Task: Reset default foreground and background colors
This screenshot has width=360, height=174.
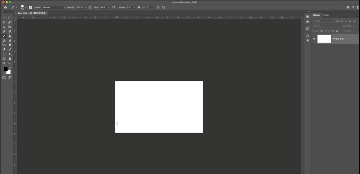Action: tap(4, 73)
